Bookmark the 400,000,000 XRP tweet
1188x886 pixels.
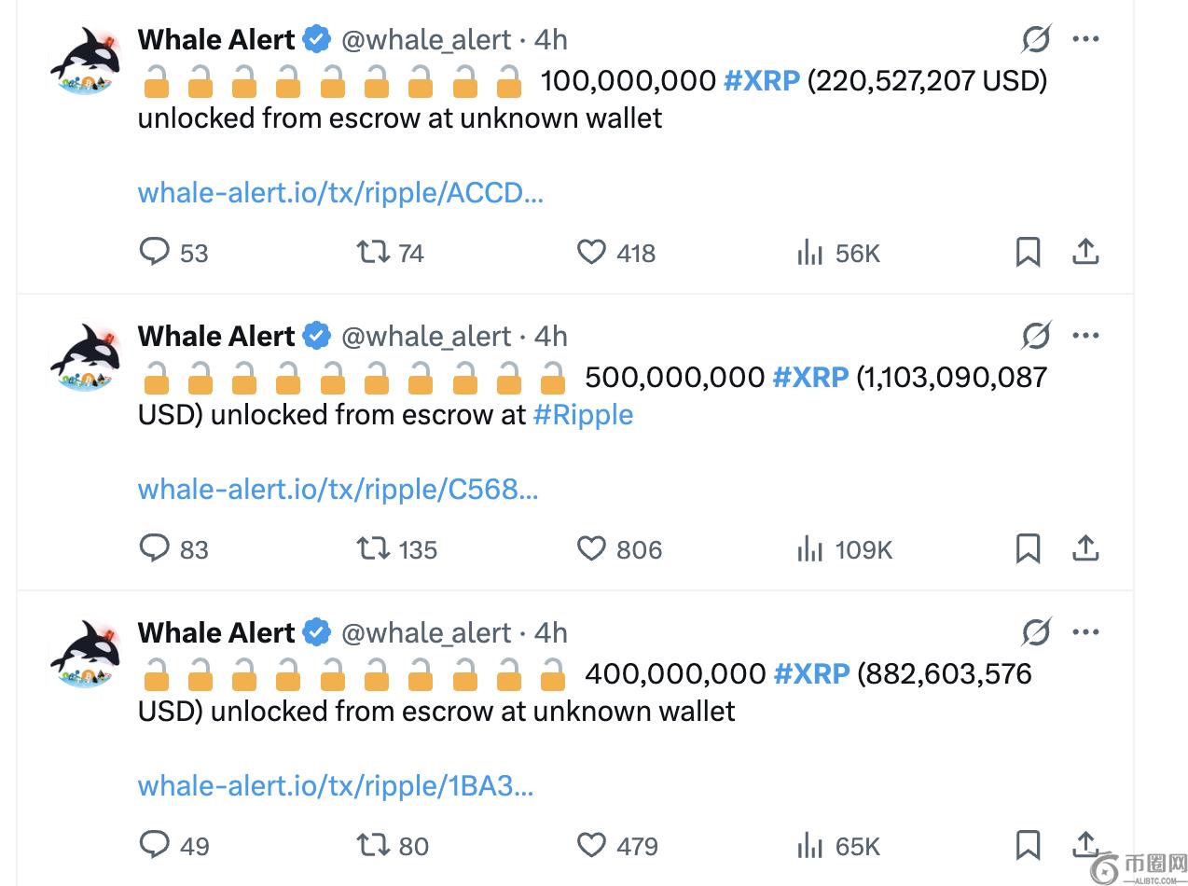(1028, 845)
